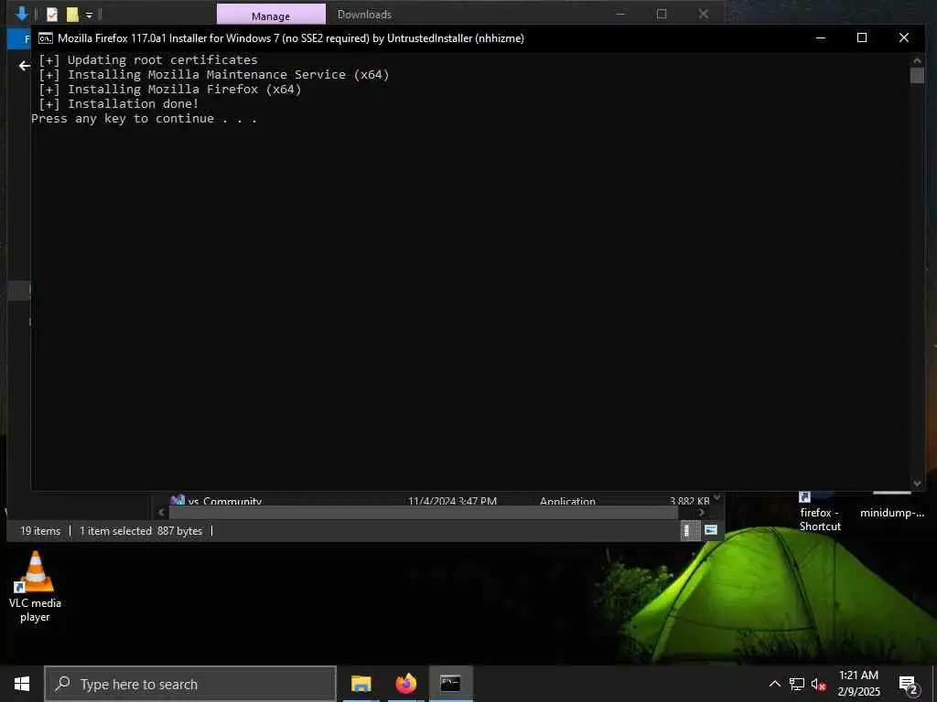Click Explorer horizontal scrollbar left arrow
Viewport: 937px width, 702px height.
click(x=161, y=512)
